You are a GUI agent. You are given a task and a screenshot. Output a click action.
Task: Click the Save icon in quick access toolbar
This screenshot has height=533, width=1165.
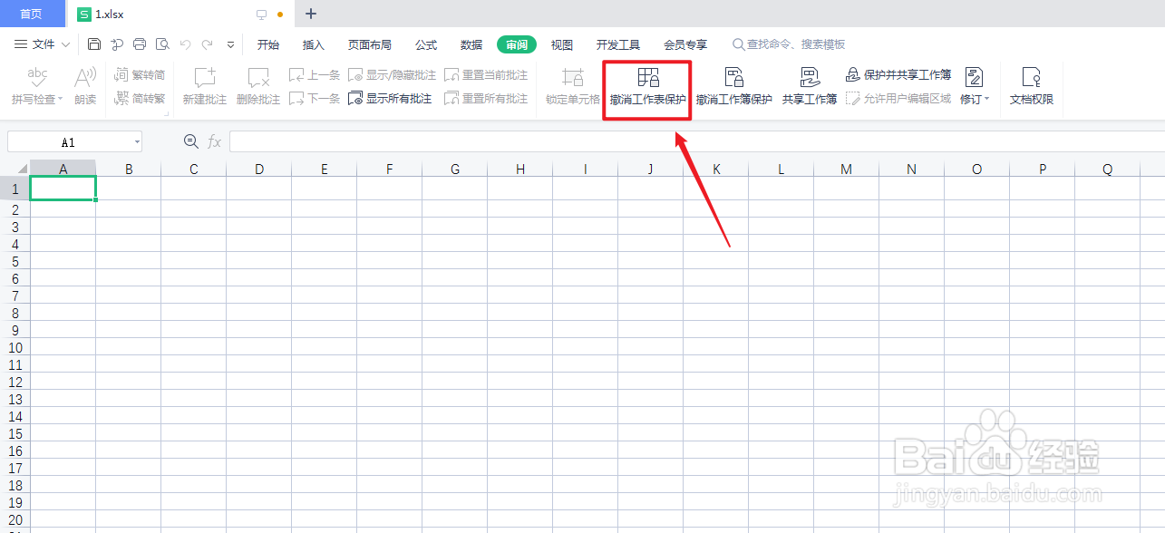94,44
